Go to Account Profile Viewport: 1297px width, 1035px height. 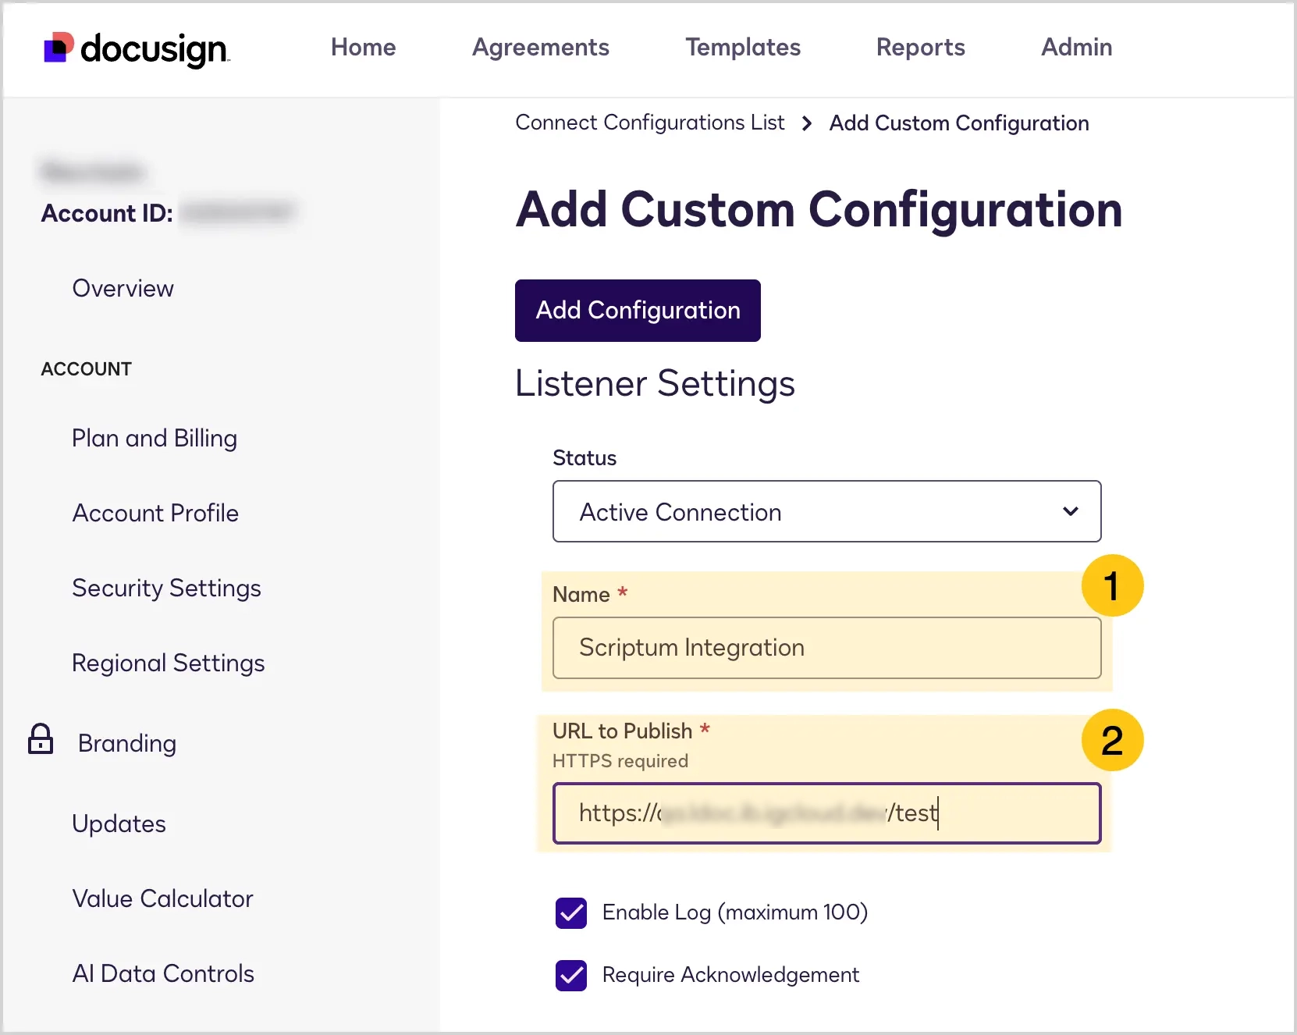(155, 513)
